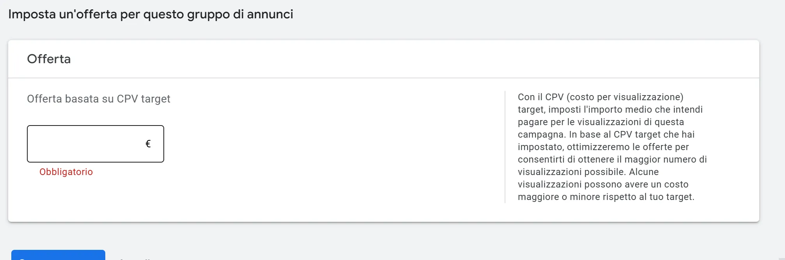The width and height of the screenshot is (785, 260).
Task: Click the euro currency symbol in the bid field
Action: pos(148,144)
